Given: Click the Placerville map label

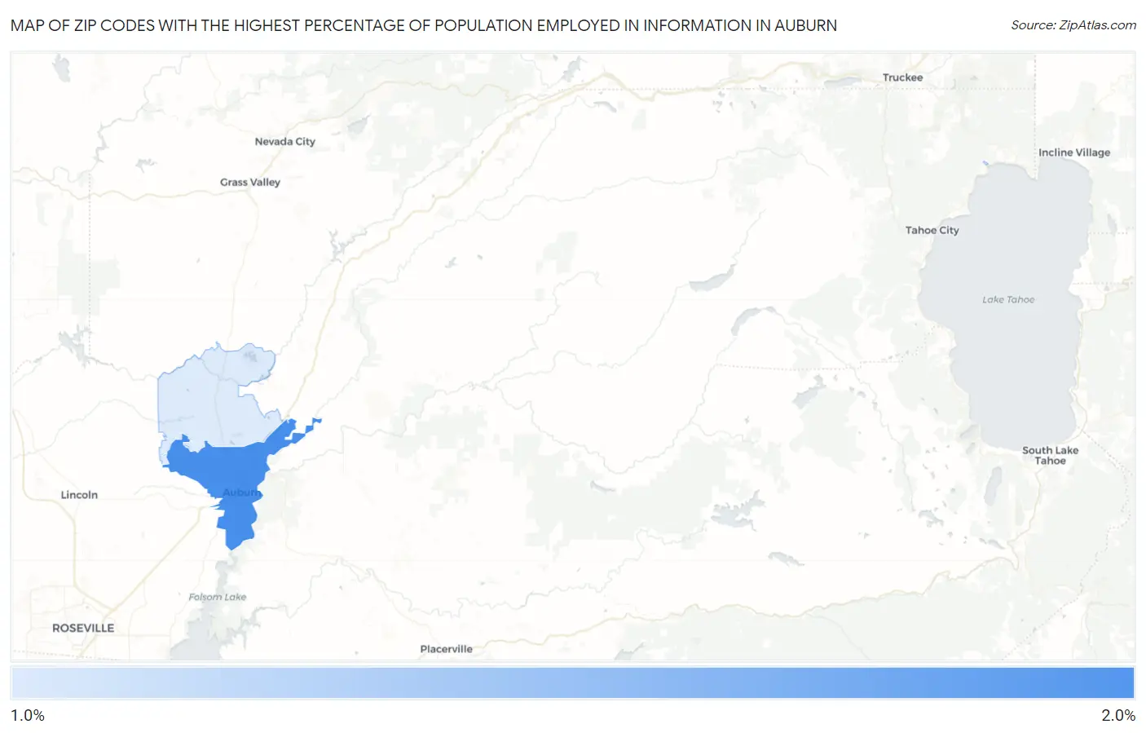Looking at the screenshot, I should [x=446, y=649].
